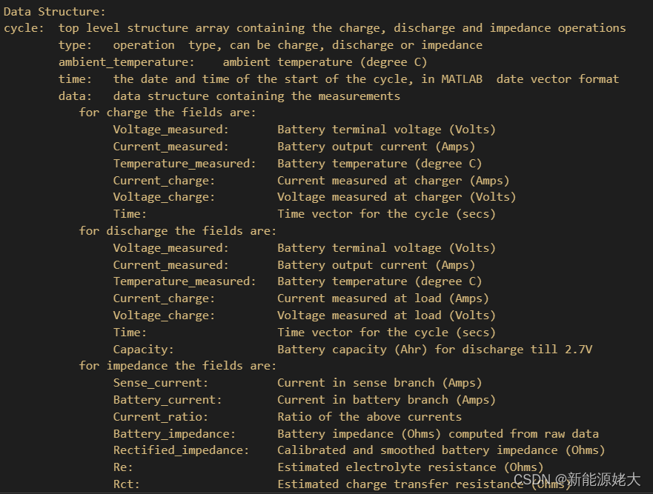Click 'Temperature_measured:' in the charge section

pos(185,164)
